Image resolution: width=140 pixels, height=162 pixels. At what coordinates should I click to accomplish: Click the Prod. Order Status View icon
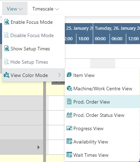[69, 115]
